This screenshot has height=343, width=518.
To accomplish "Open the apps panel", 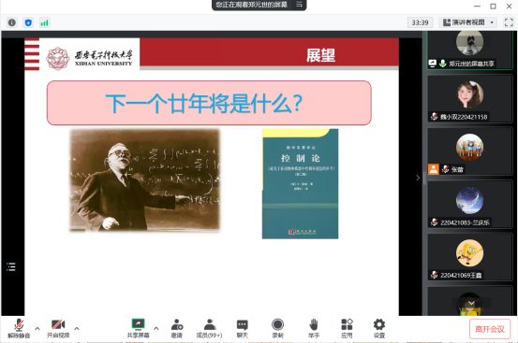I will (347, 328).
